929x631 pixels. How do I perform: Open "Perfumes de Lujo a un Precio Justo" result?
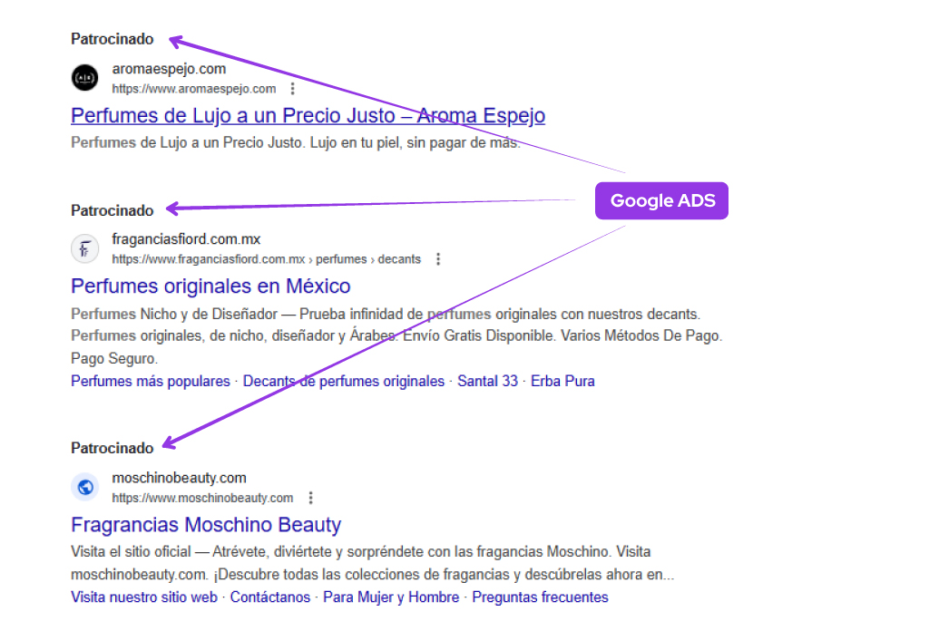pos(308,116)
